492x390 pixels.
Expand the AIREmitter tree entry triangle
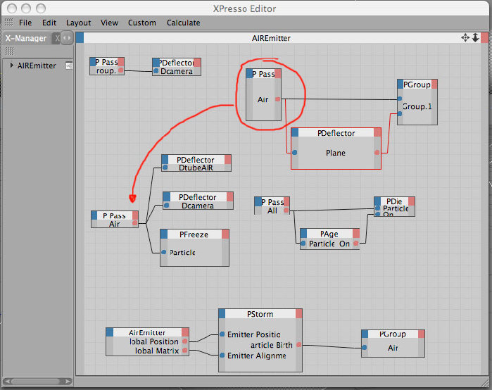point(11,65)
